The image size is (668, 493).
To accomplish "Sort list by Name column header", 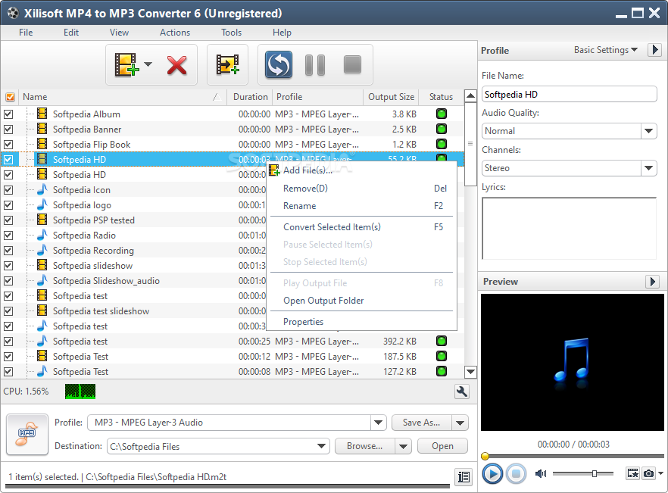I will click(122, 97).
